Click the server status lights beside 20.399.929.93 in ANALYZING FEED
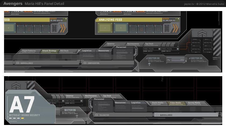Screen dimensions: 226x129 click(x=177, y=20)
